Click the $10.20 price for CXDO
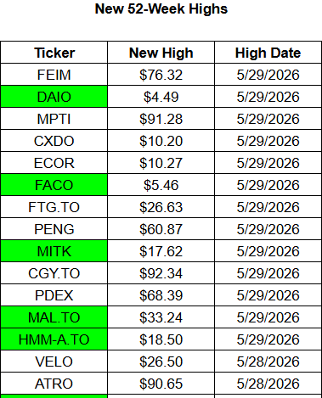Image resolution: width=322 pixels, height=398 pixels. 161,141
